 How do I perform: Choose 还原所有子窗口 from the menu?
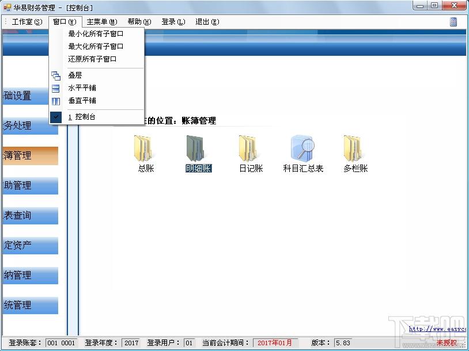pos(96,59)
